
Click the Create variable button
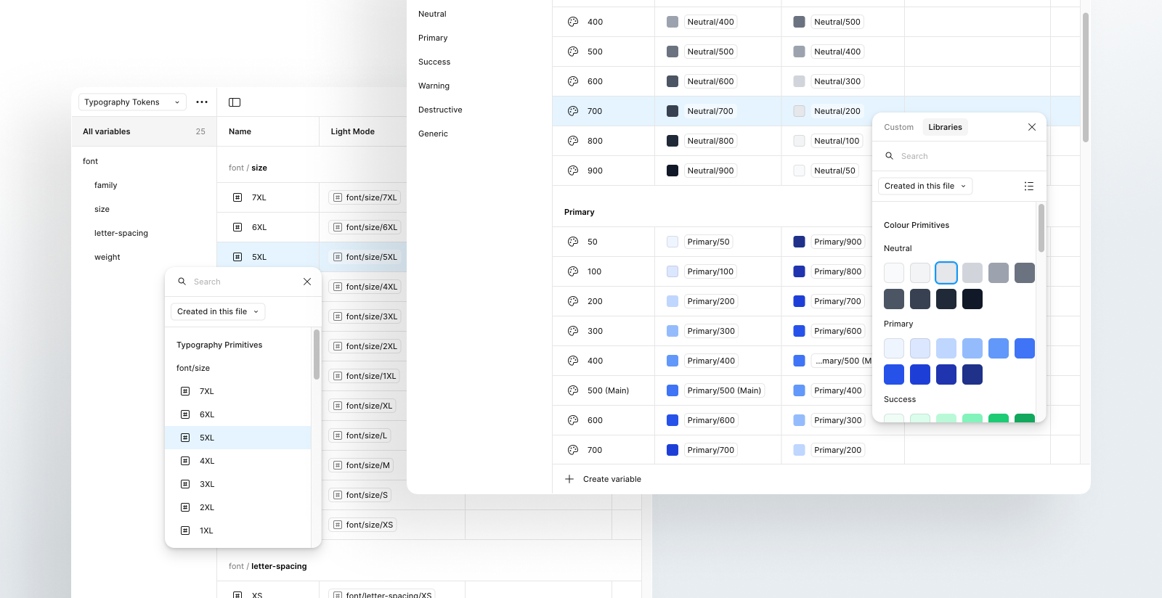point(612,479)
